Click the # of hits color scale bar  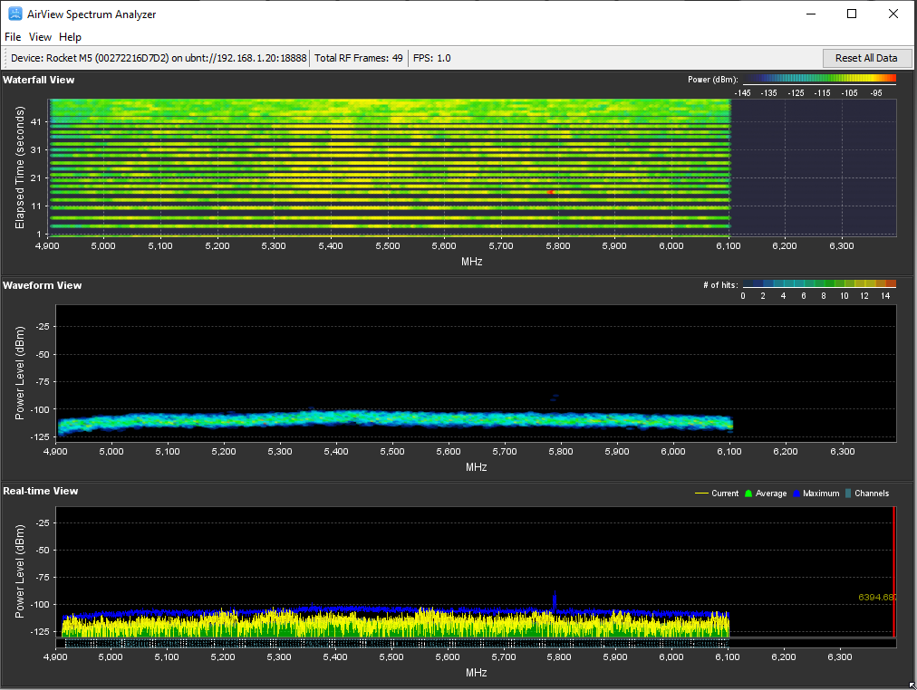coord(819,284)
